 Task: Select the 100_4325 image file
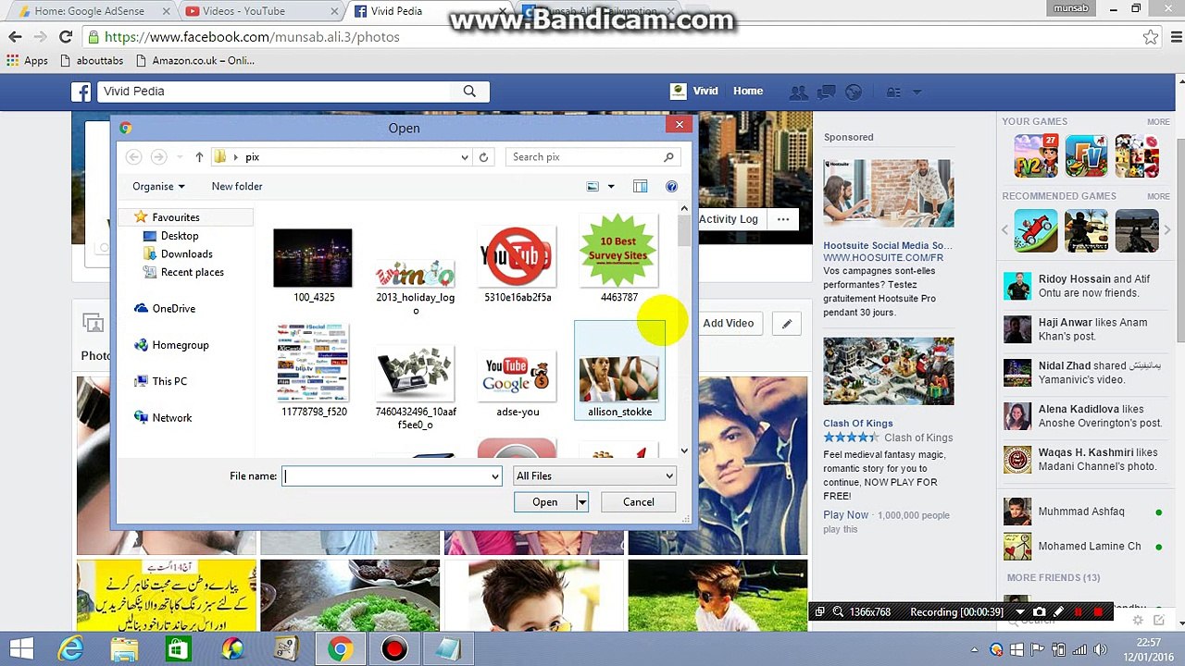coord(314,265)
